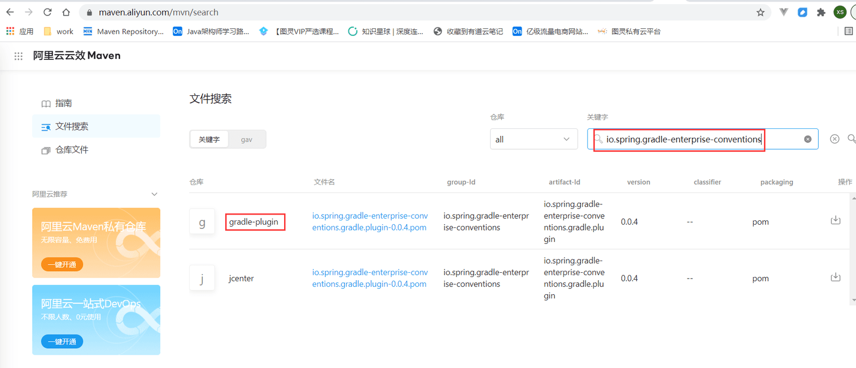Open the Java架构师学习路 bookmark
The height and width of the screenshot is (368, 856).
(211, 32)
